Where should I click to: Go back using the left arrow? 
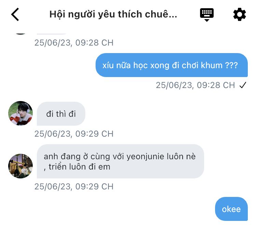pos(15,14)
